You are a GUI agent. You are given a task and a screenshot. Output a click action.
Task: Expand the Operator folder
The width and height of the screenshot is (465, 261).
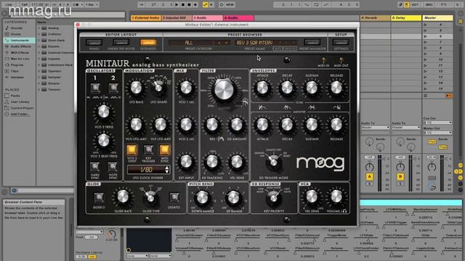pos(39,71)
